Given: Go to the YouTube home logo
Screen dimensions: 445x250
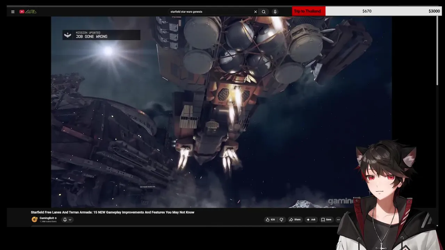Looking at the screenshot, I should click(x=28, y=12).
